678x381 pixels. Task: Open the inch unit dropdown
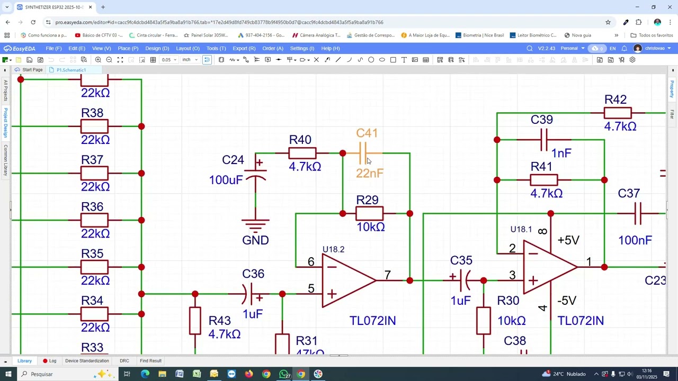click(190, 60)
